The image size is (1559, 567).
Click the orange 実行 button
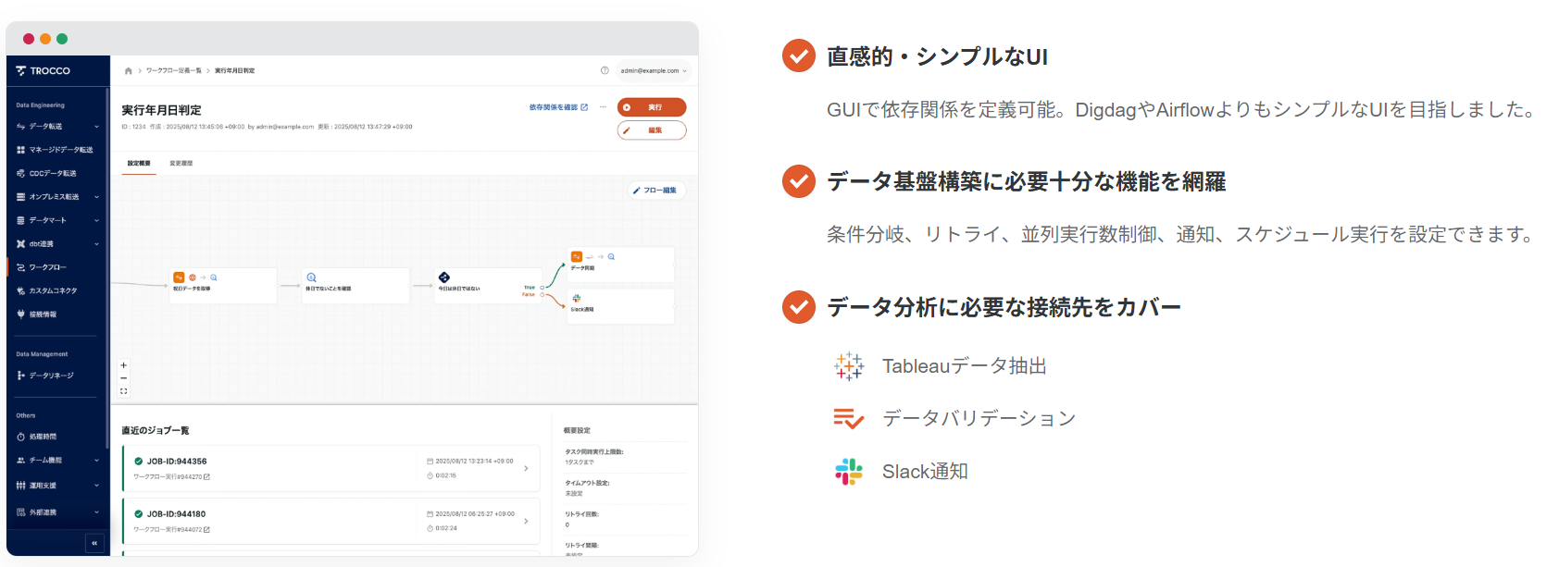(x=652, y=107)
